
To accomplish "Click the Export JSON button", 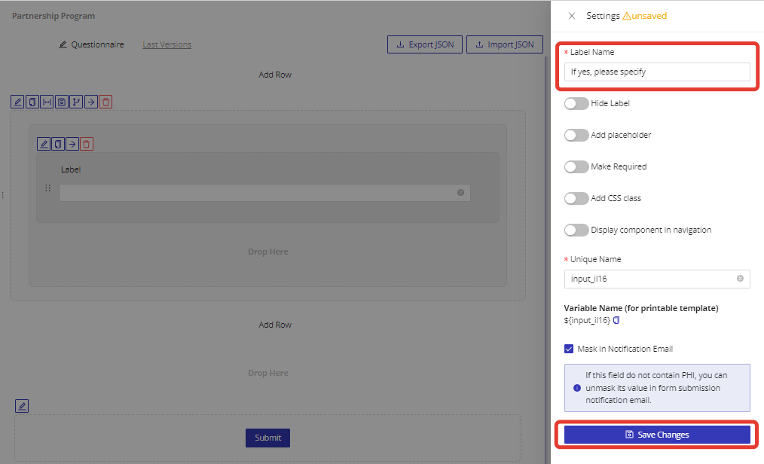I will [x=425, y=44].
